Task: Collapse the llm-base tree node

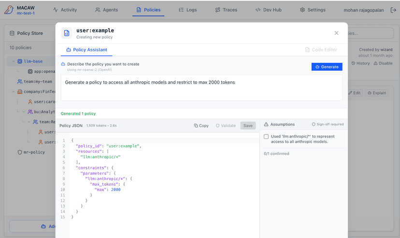Action: click(x=13, y=61)
